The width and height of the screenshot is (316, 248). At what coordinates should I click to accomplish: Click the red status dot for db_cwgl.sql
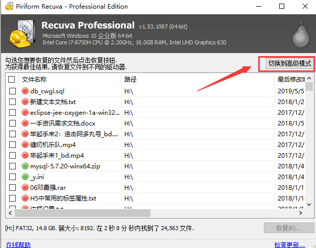[25, 91]
